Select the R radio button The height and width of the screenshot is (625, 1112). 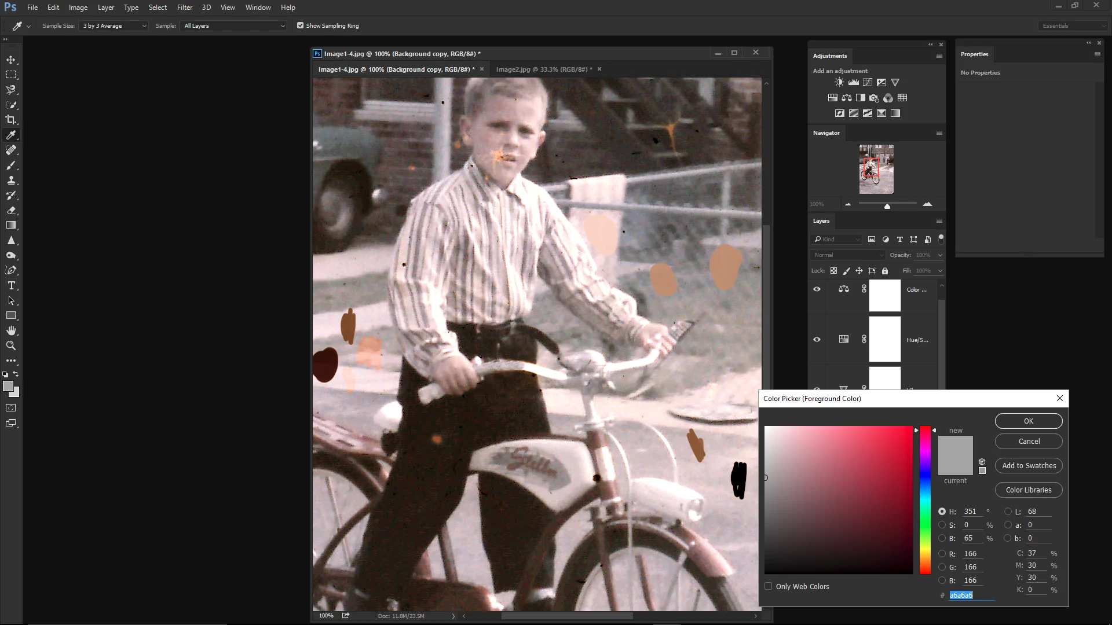pos(942,554)
